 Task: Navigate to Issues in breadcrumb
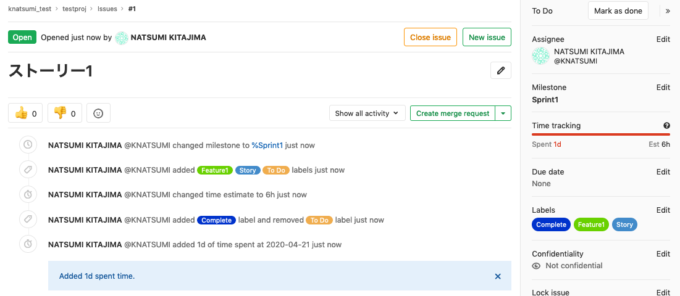tap(107, 9)
